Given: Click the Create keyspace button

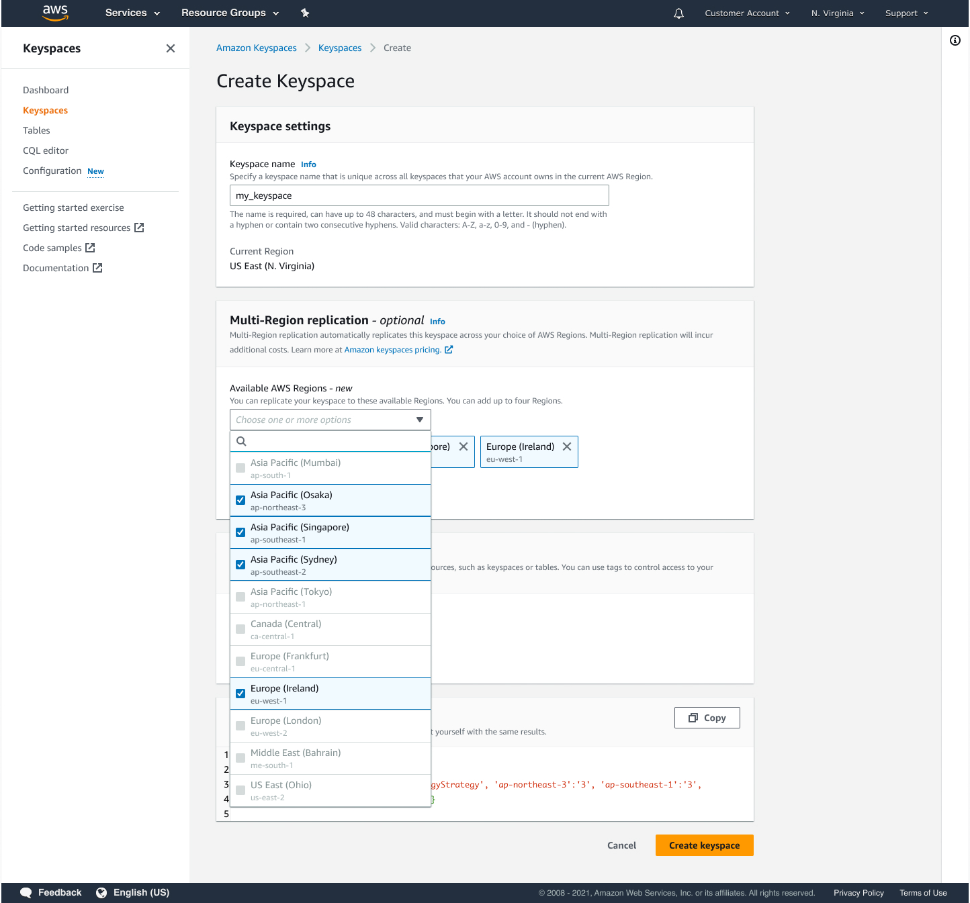Looking at the screenshot, I should [x=704, y=845].
